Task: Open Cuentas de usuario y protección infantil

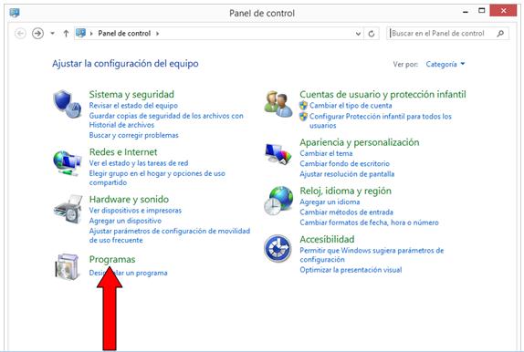Action: pyautogui.click(x=383, y=95)
